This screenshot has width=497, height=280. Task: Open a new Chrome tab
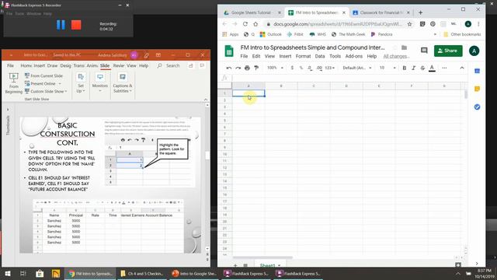coord(420,12)
